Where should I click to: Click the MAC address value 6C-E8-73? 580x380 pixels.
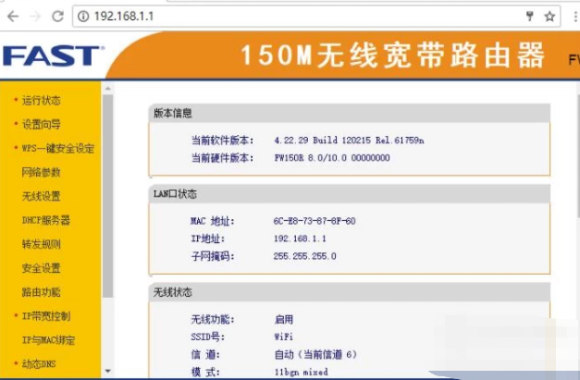315,221
